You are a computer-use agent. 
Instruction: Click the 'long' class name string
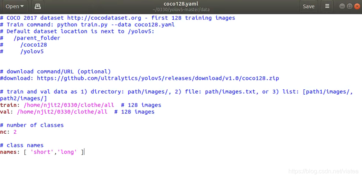point(67,152)
